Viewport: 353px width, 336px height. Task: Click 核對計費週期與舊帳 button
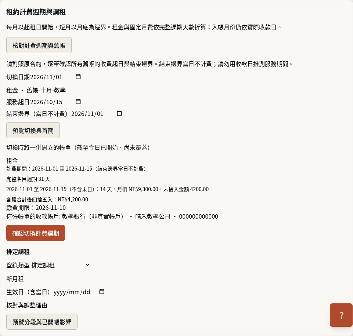click(x=39, y=45)
